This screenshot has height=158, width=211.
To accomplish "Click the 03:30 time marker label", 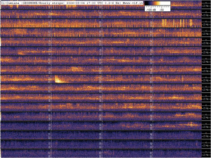I will [x=100, y=126].
